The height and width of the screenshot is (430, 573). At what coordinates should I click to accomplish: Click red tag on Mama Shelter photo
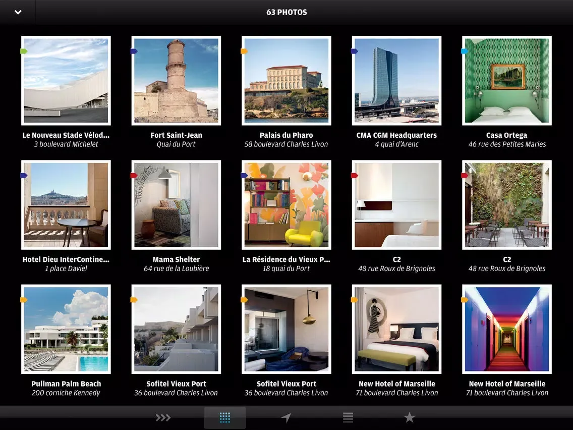134,176
